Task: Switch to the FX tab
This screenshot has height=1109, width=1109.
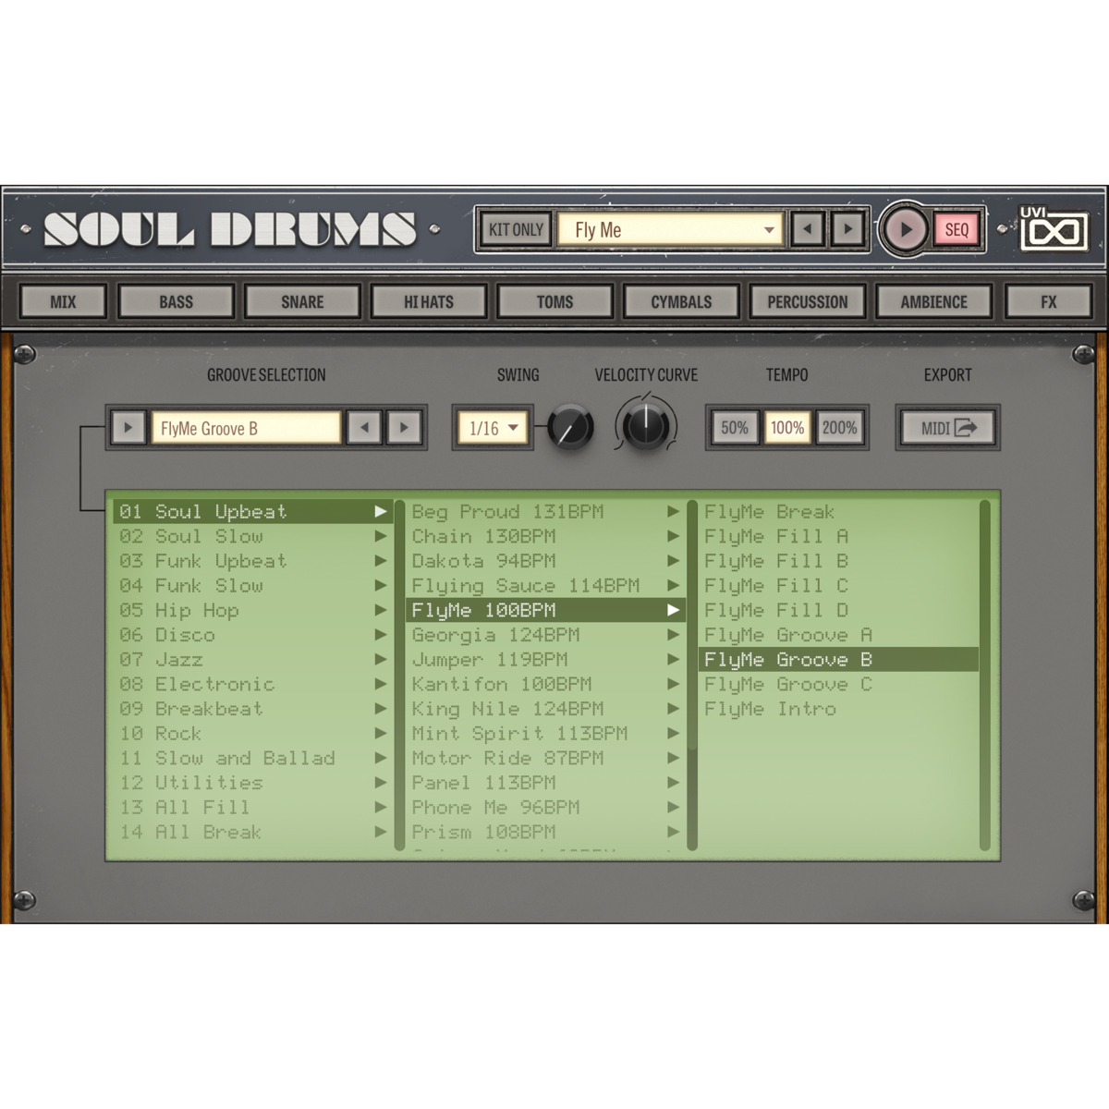Action: pyautogui.click(x=1048, y=301)
